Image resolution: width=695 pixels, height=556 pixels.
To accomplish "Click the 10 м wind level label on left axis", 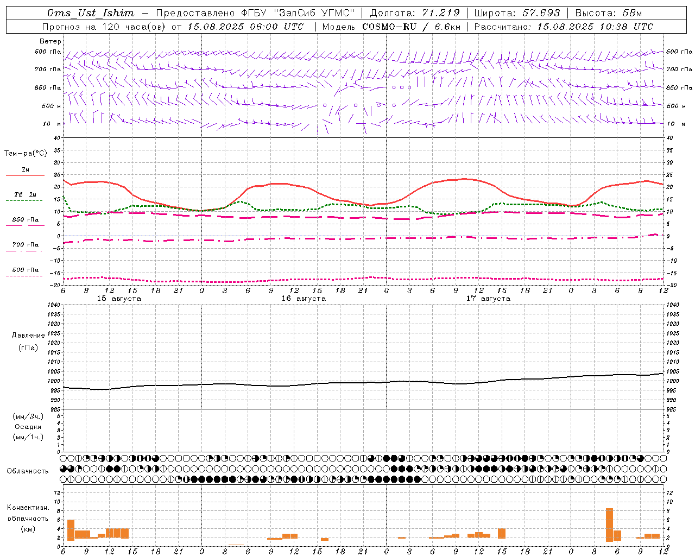I will [x=52, y=124].
